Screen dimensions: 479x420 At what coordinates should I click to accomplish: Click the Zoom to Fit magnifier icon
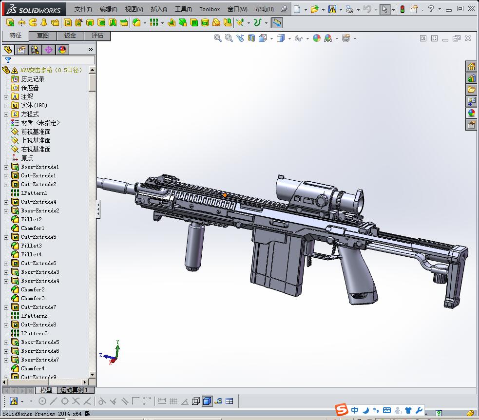tap(218, 38)
